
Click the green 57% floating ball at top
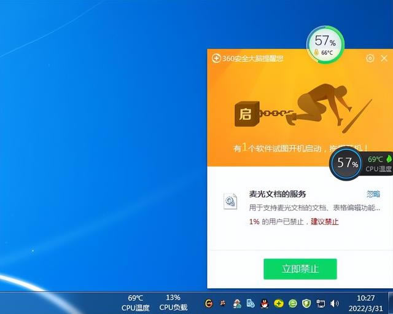(x=325, y=45)
